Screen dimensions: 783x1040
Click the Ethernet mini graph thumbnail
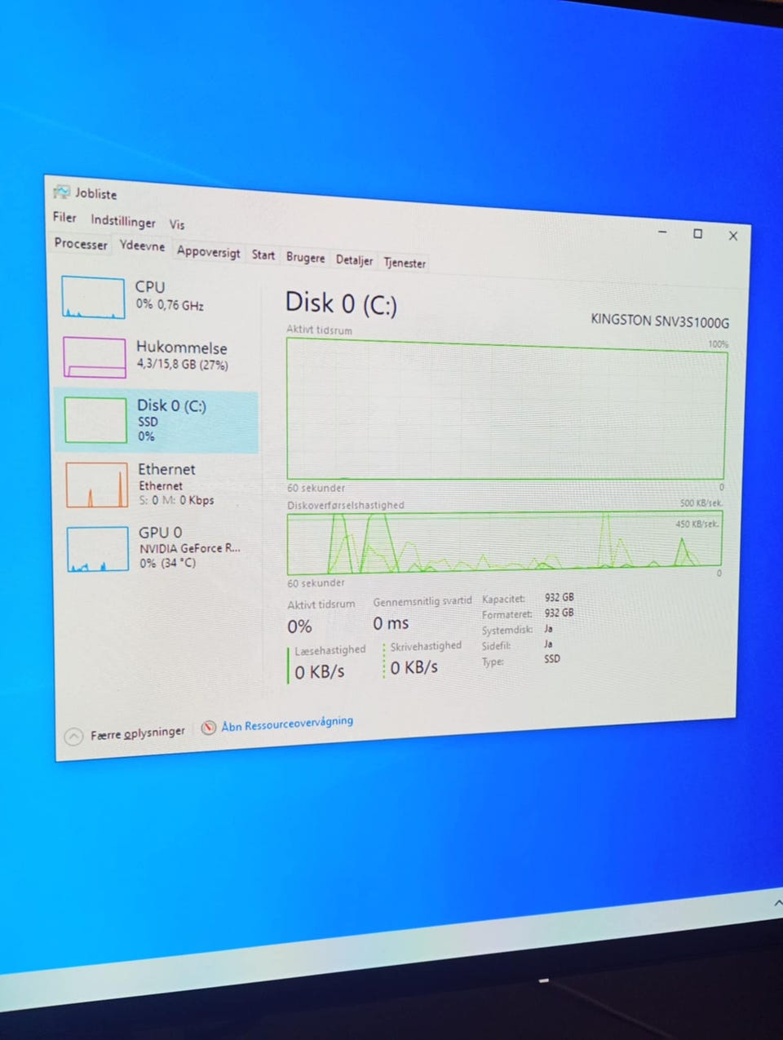pyautogui.click(x=96, y=485)
